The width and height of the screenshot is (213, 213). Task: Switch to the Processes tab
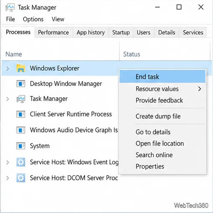point(18,32)
